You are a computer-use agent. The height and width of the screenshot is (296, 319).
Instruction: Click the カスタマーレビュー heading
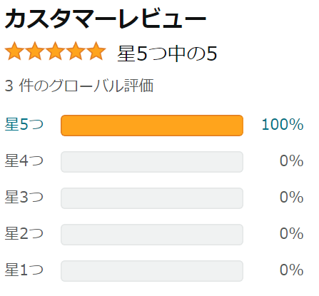(106, 19)
